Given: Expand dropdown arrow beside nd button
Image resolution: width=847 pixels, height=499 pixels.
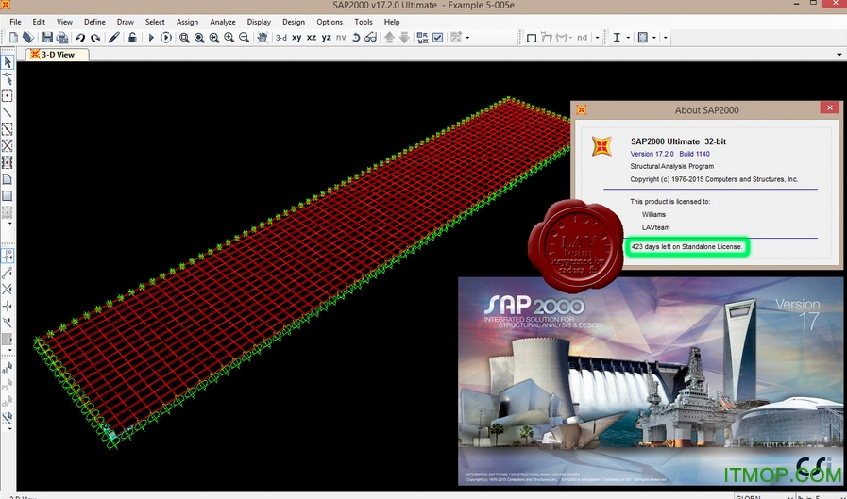Looking at the screenshot, I should point(597,38).
